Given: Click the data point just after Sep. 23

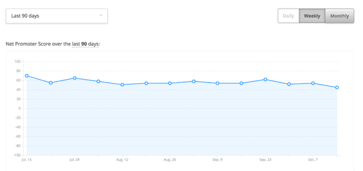Looking at the screenshot, I should pos(289,84).
